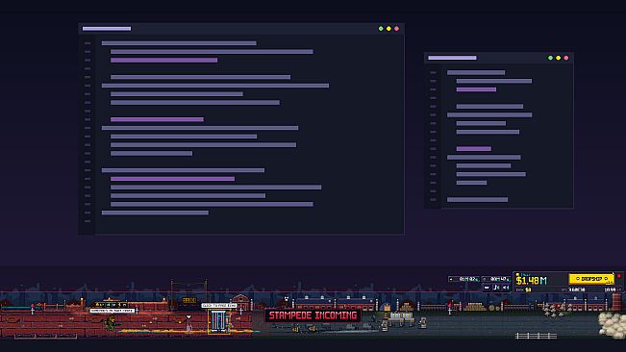
Task: Click the white fence on the road
Action: tap(536, 336)
